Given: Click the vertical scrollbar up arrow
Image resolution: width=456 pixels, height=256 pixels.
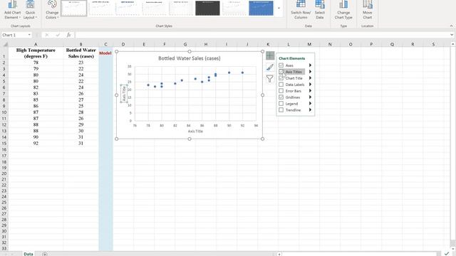Looking at the screenshot, I should [453, 44].
